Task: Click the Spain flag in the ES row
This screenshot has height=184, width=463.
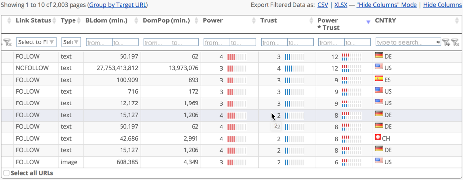Action: coord(379,79)
